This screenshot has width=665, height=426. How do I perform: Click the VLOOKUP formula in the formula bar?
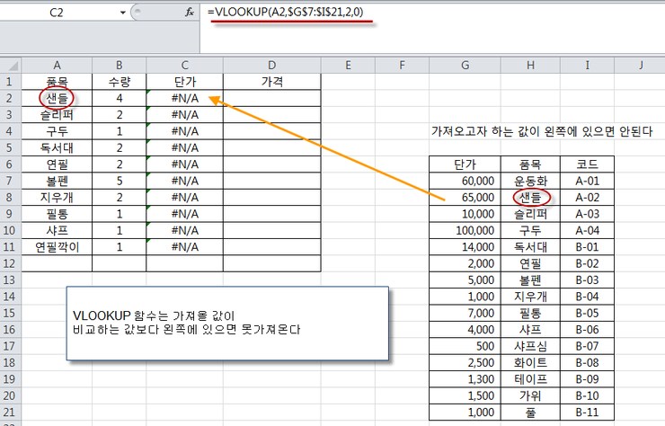tap(277, 11)
